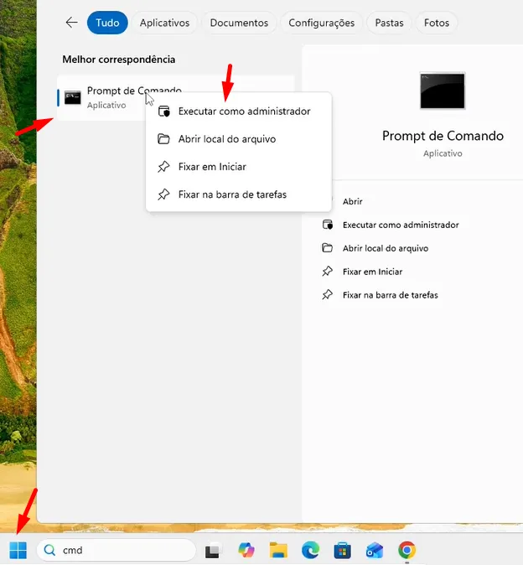Switch to the Documentos filter tab
This screenshot has height=565, width=523.
point(239,23)
